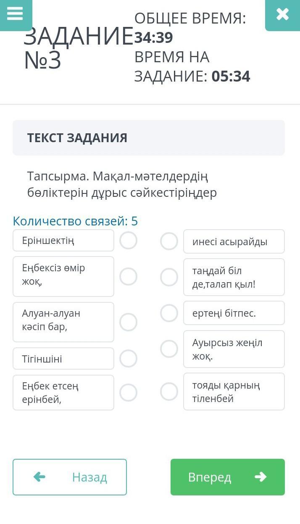
Task: Select the circle beside Еңбексіз өмір жоқ
Action: 128,277
